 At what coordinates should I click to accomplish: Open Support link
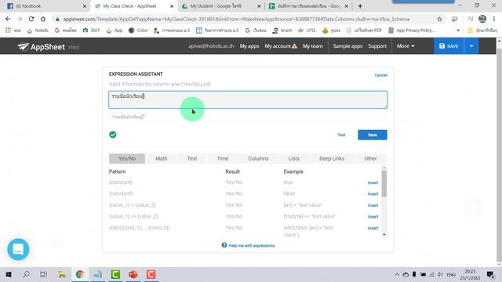(377, 46)
